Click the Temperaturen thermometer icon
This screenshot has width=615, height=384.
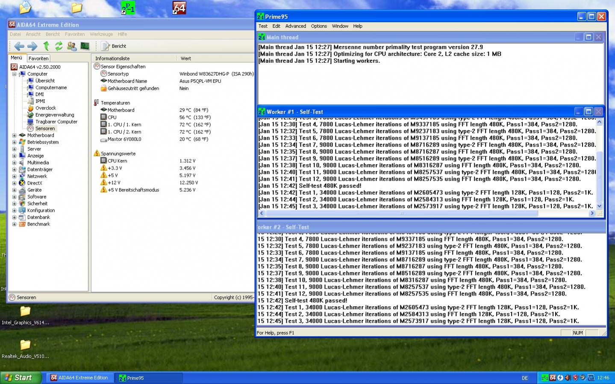coord(97,103)
